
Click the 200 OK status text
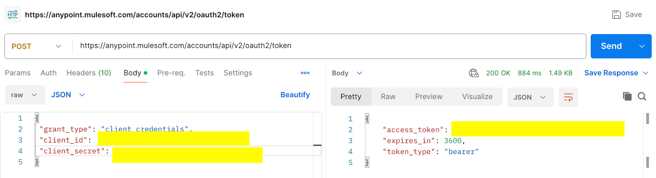[x=498, y=73]
